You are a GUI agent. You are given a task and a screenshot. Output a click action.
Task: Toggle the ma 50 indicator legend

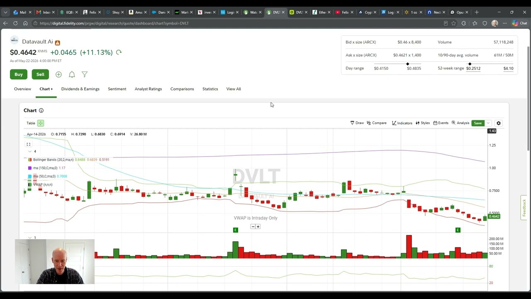tap(45, 176)
